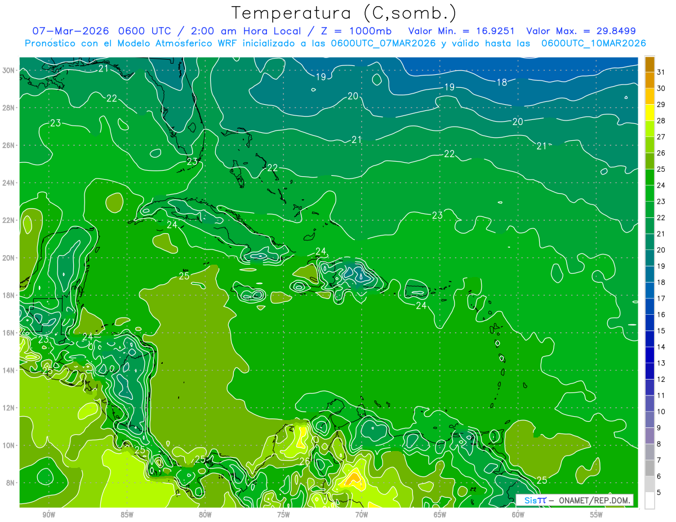Screen dimensions: 676x522
Task: Click value 12 on the color scale
Action: [661, 380]
